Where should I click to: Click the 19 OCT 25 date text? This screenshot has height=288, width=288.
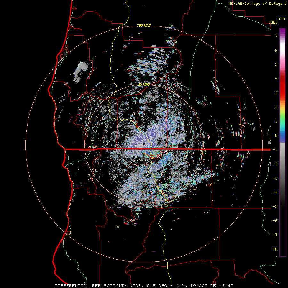(204, 286)
